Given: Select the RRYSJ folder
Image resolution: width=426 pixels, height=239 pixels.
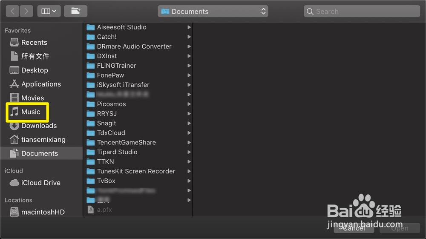Looking at the screenshot, I should (138, 113).
